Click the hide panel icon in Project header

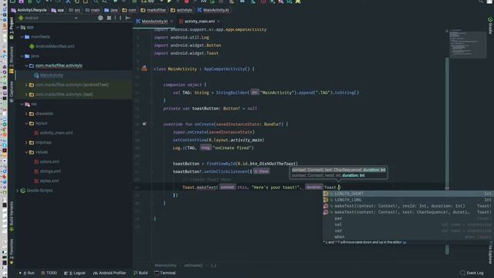click(127, 18)
